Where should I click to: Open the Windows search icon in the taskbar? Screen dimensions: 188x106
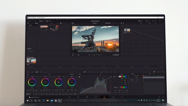[x=31, y=100]
